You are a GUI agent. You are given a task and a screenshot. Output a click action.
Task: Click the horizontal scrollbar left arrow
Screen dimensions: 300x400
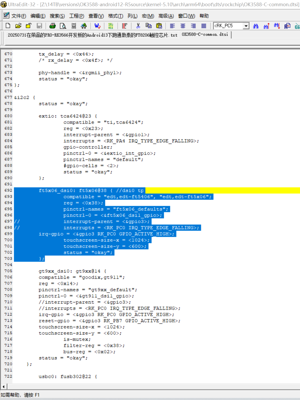point(4,387)
